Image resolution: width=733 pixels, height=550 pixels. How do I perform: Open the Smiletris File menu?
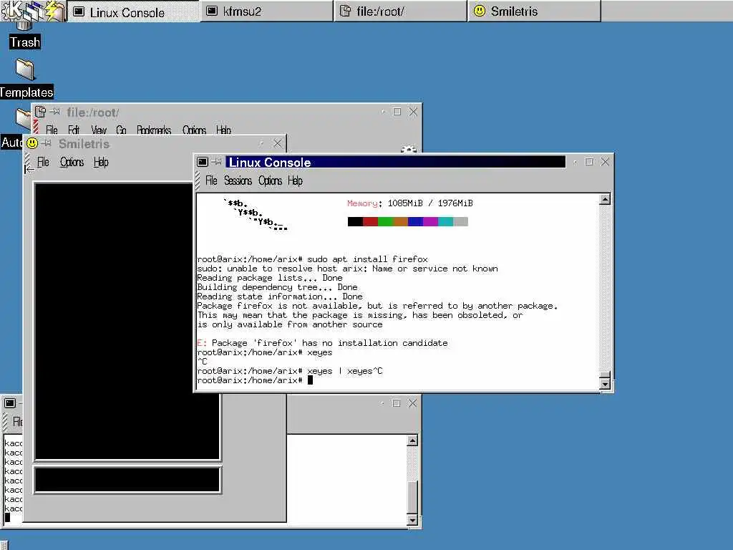[43, 162]
